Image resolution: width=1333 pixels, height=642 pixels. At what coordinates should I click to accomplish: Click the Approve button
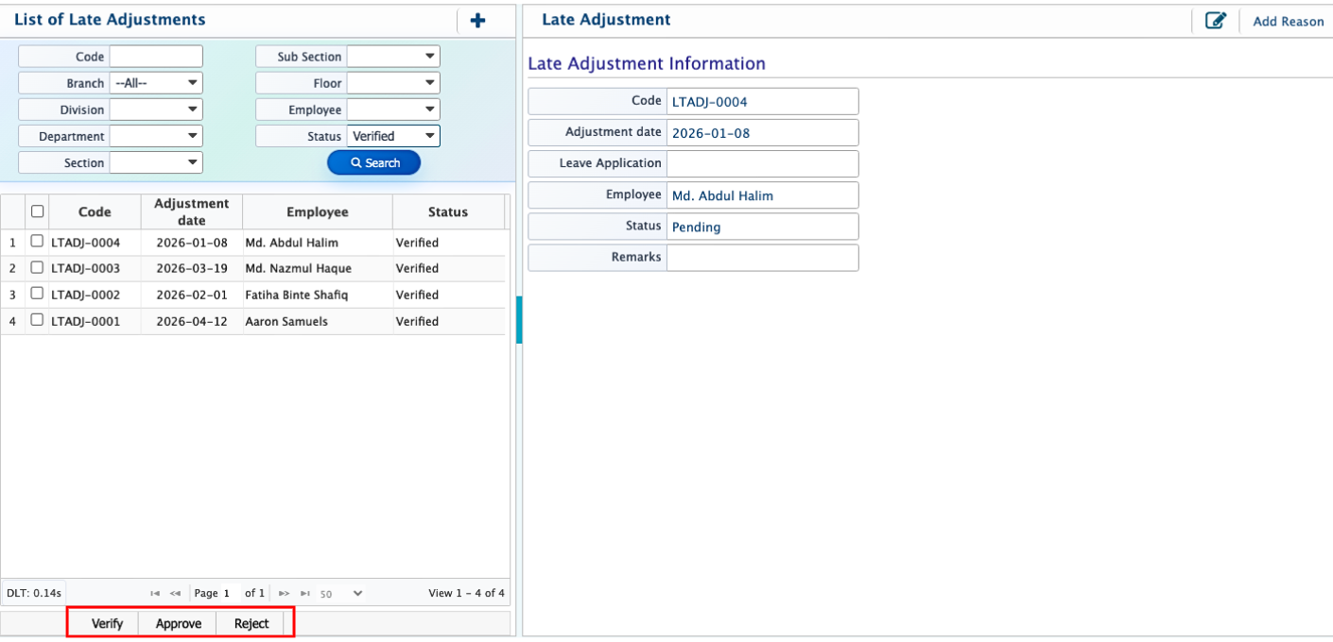point(178,623)
